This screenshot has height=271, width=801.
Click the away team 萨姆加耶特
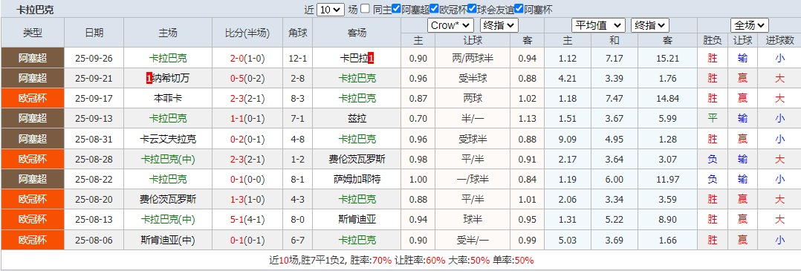(357, 179)
